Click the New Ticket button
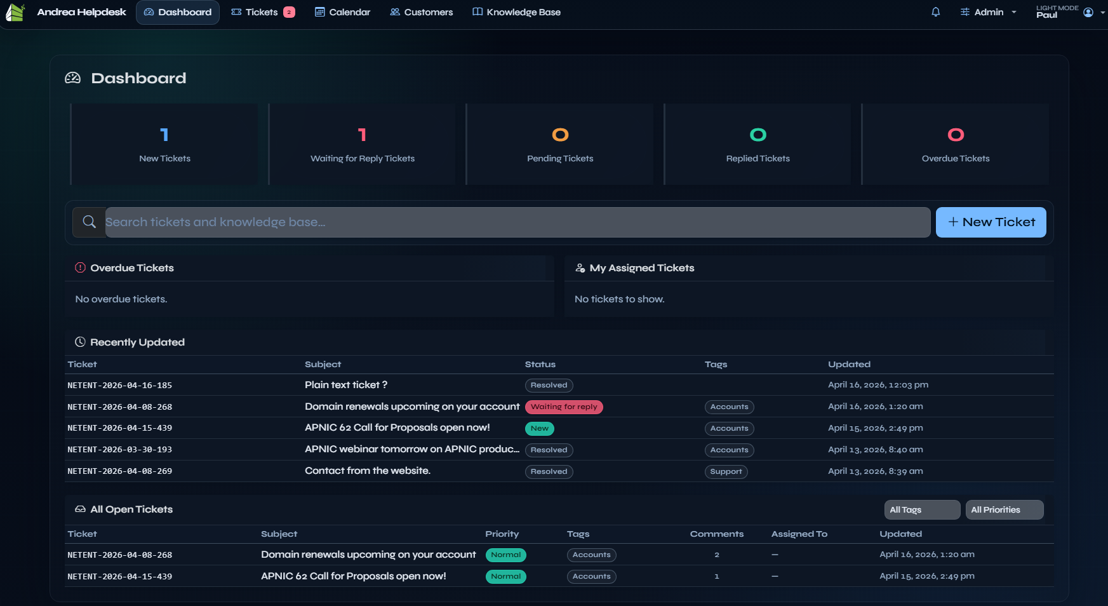 click(x=991, y=222)
